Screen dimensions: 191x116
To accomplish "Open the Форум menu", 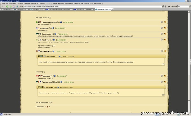I will (x=87, y=3).
